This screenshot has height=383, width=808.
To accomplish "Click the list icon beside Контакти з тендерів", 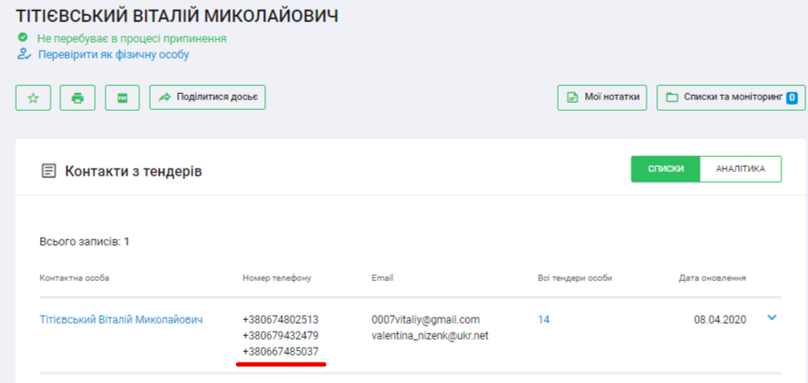I will tap(49, 171).
